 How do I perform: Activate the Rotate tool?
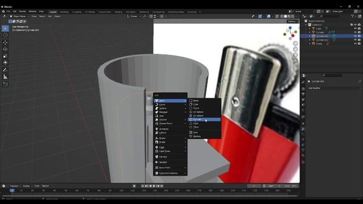[5, 49]
